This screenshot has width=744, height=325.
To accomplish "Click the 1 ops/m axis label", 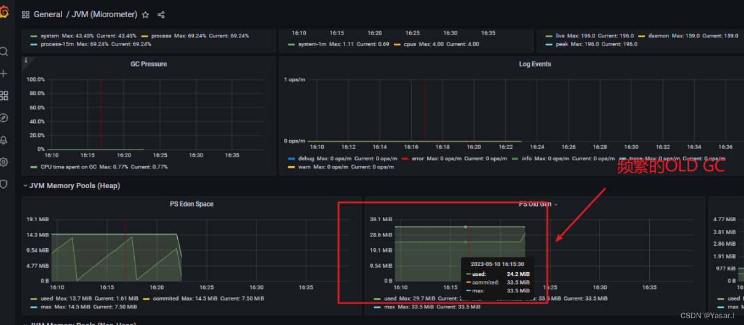I will click(x=294, y=79).
